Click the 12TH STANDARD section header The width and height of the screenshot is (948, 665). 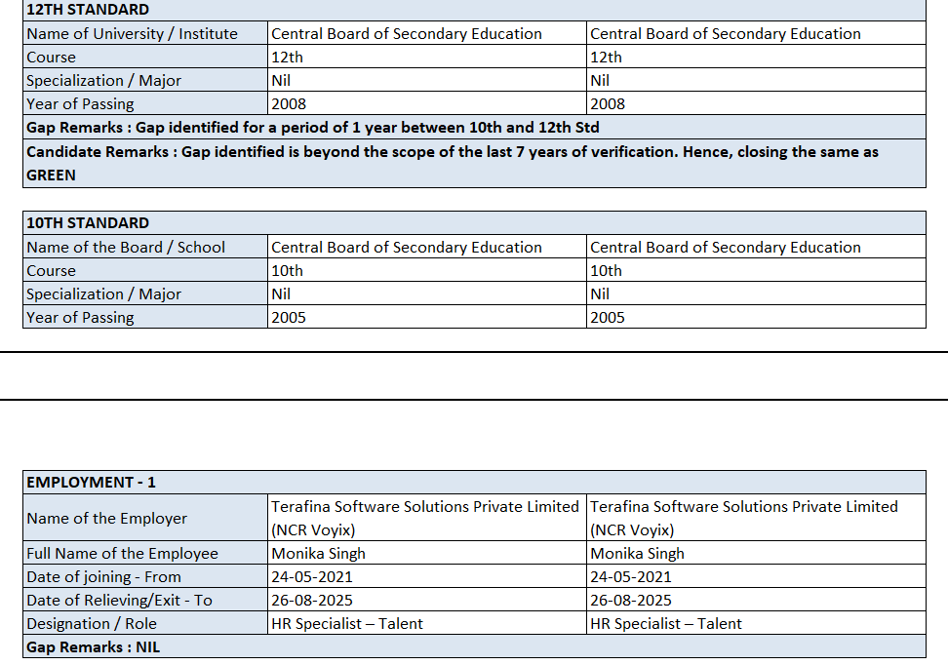click(88, 10)
